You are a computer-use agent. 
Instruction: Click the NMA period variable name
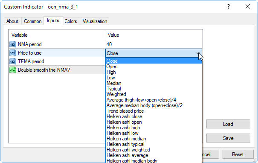tap(29, 44)
